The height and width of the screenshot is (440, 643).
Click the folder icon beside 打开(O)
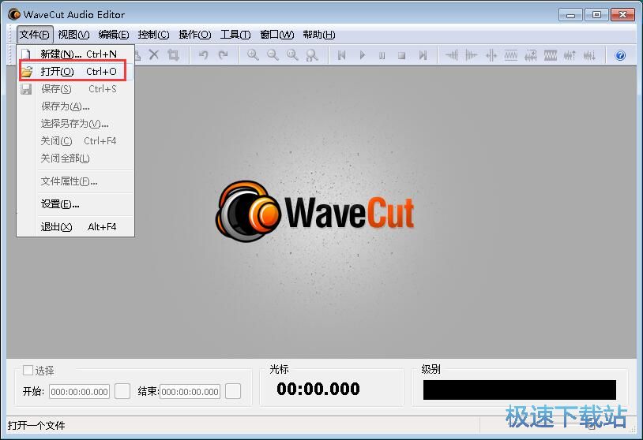27,72
